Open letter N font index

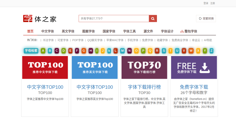[x=130, y=51]
